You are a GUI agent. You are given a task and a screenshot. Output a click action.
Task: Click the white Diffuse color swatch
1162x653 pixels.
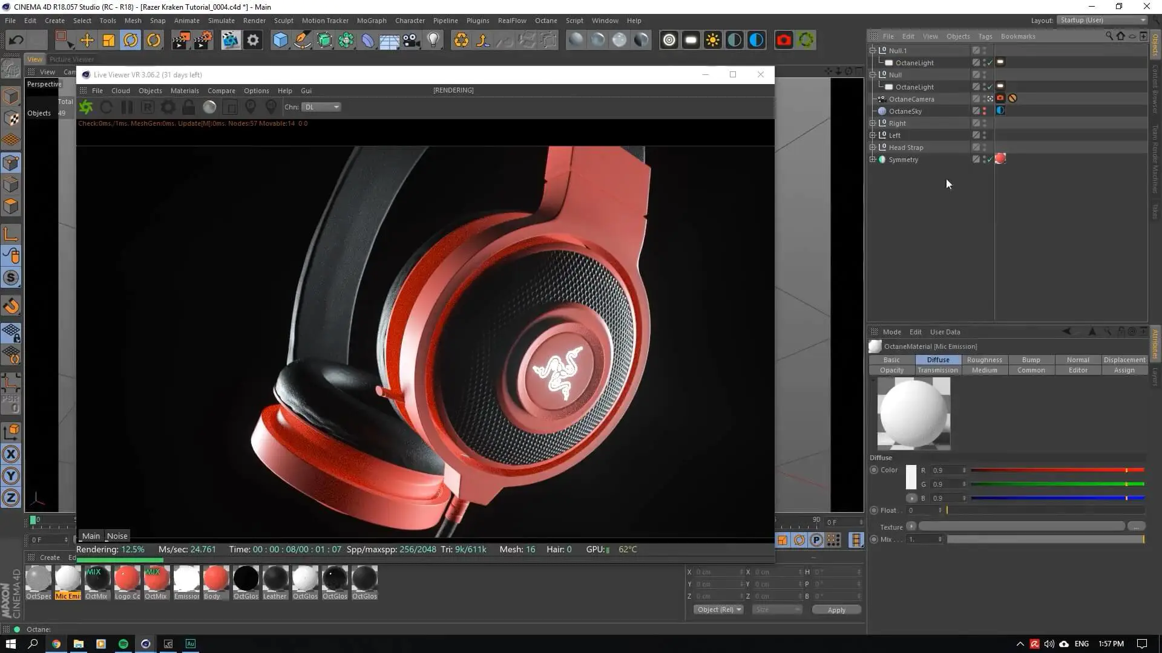coord(911,477)
